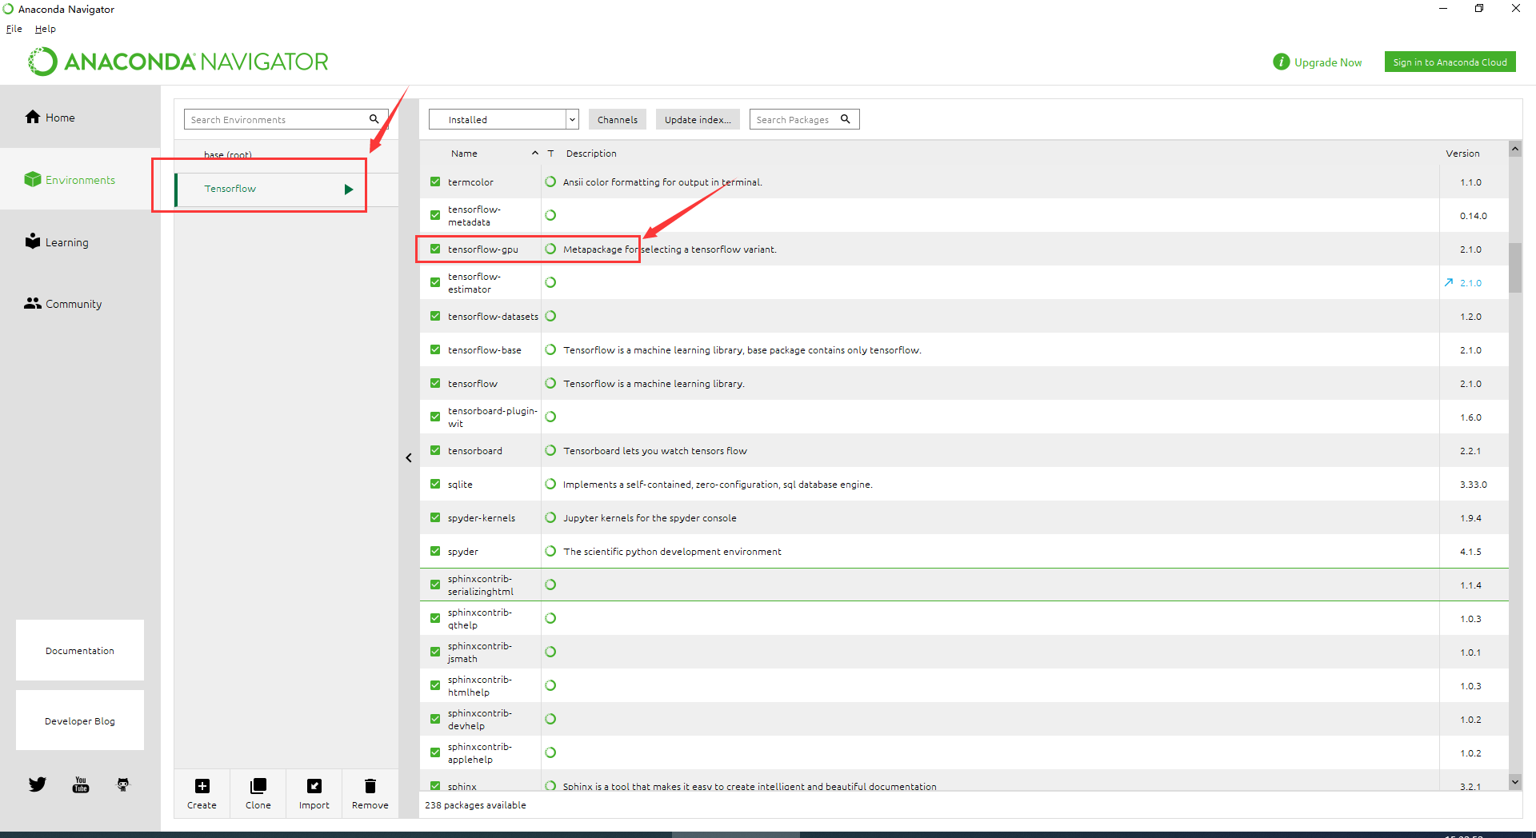
Task: Toggle the spyder-kernels checkbox
Action: coord(435,517)
